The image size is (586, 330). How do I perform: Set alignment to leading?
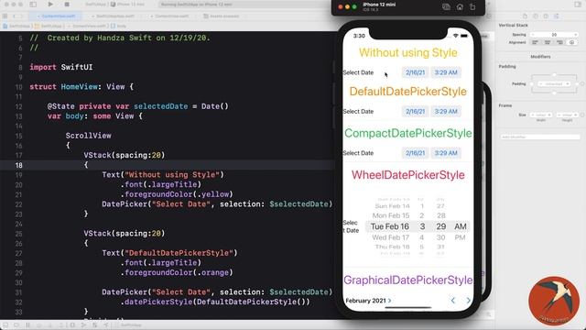[x=536, y=42]
